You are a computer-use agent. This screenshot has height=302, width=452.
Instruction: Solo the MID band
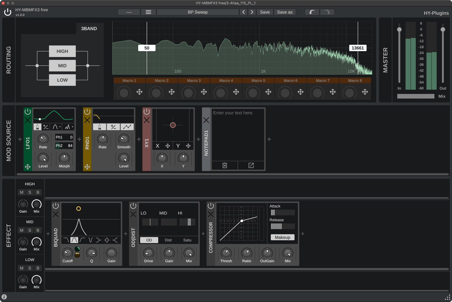[30, 230]
